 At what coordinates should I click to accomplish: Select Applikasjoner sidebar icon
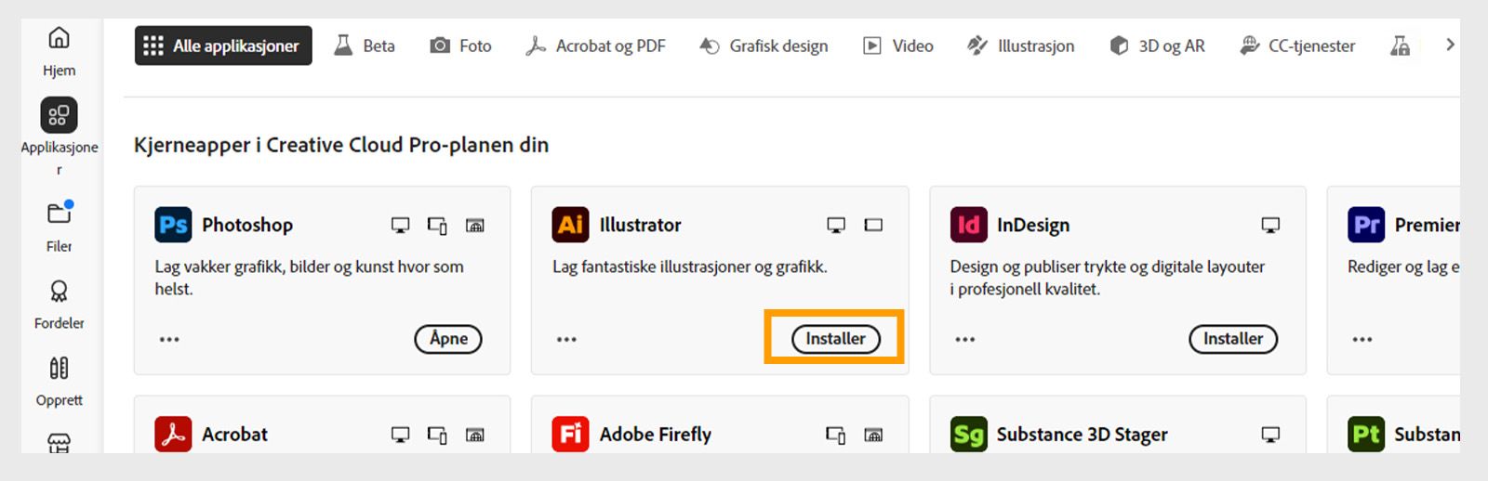59,115
